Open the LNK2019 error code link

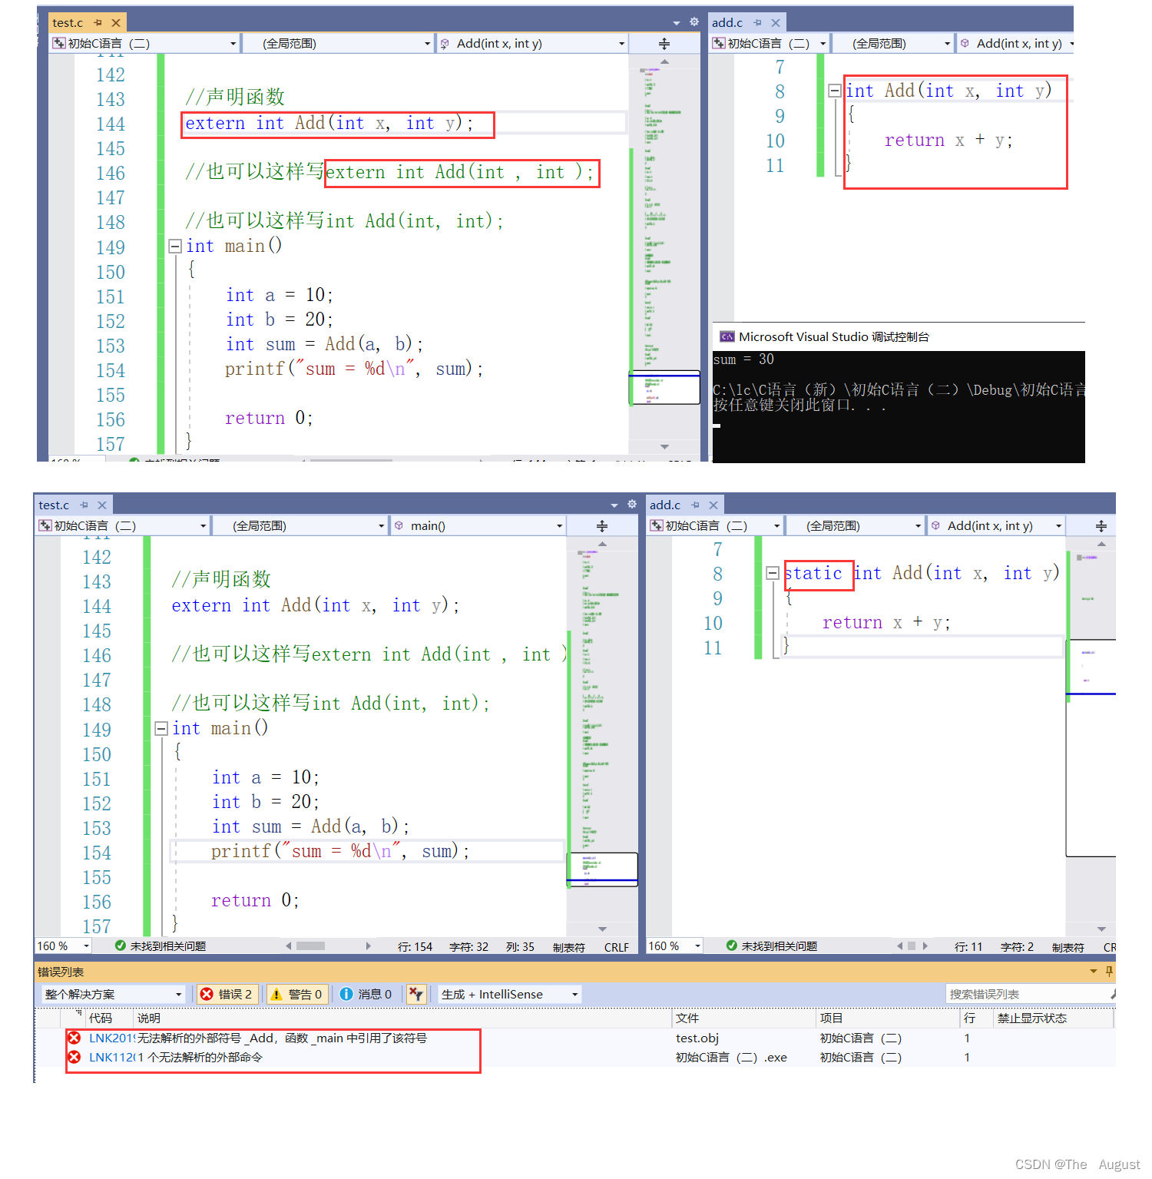pyautogui.click(x=112, y=1038)
